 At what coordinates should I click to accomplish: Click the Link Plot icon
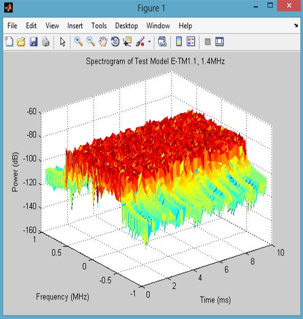coord(162,41)
